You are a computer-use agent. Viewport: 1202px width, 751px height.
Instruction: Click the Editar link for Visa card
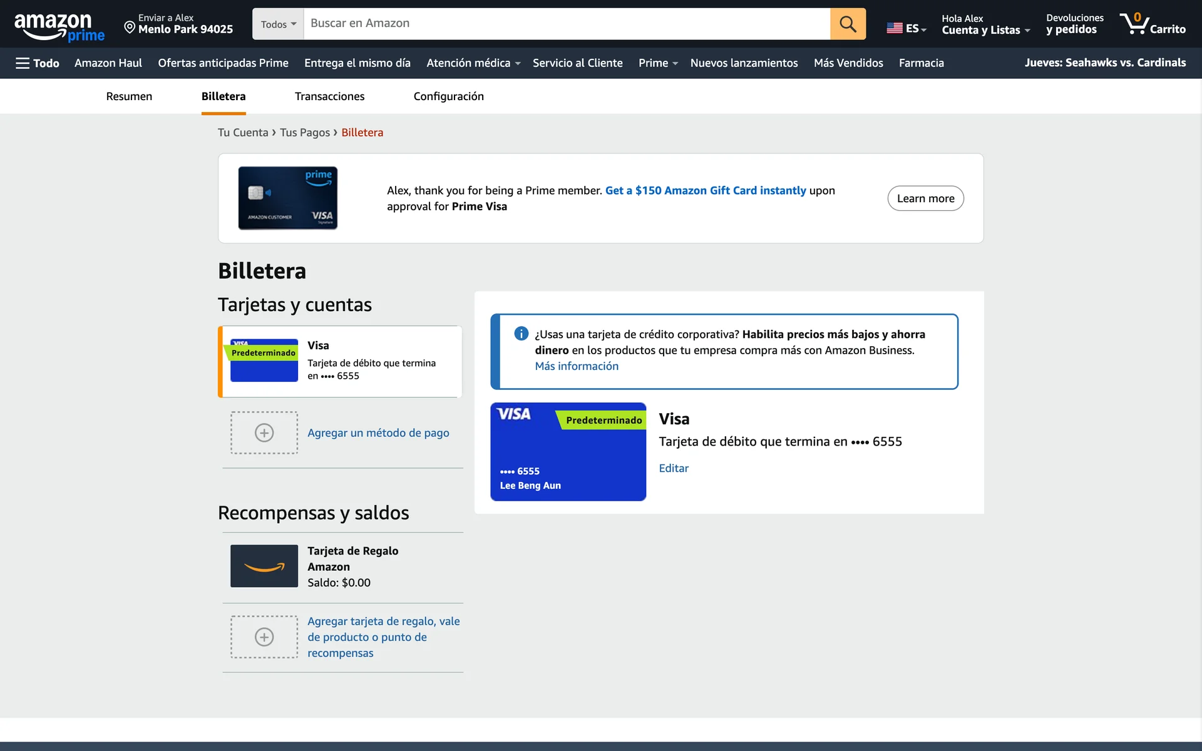(x=673, y=468)
